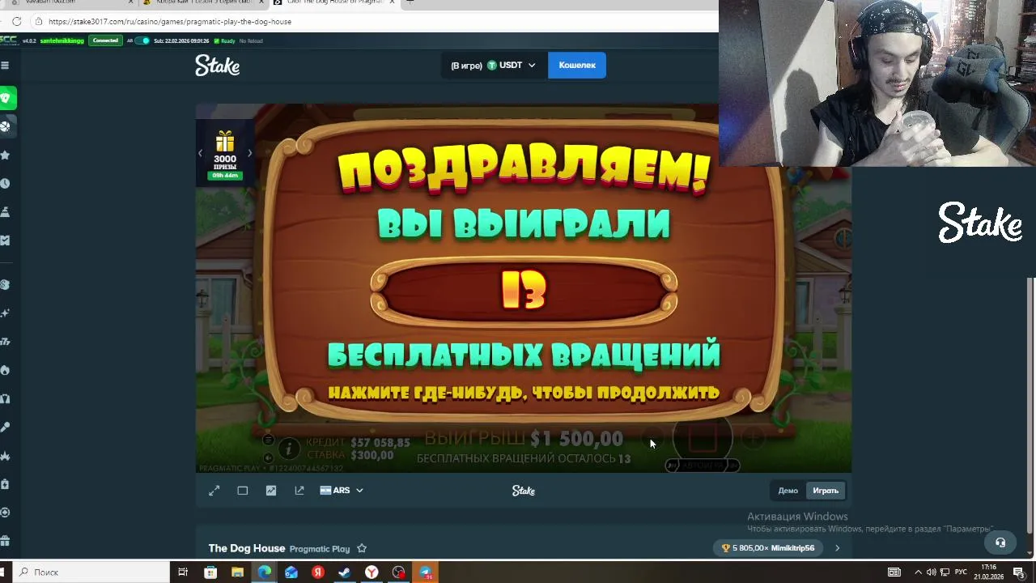Switch to Играть real mode

(826, 491)
